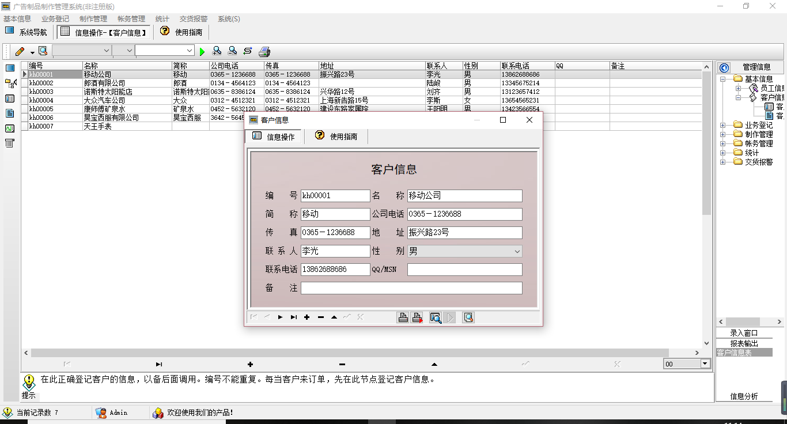
Task: Click the remove-search-condition magnifier icon
Action: [x=232, y=51]
